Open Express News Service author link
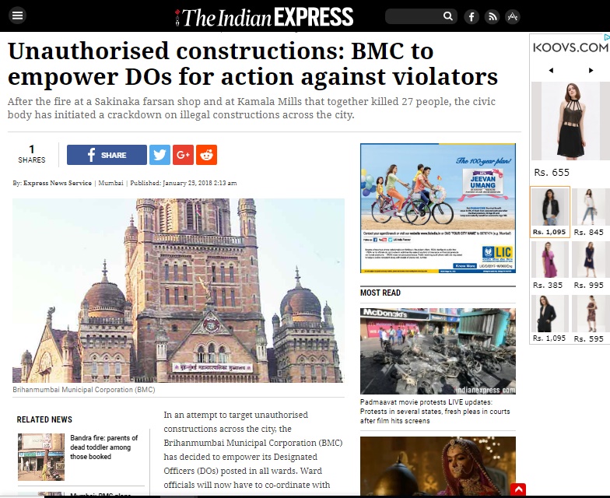 (x=58, y=183)
